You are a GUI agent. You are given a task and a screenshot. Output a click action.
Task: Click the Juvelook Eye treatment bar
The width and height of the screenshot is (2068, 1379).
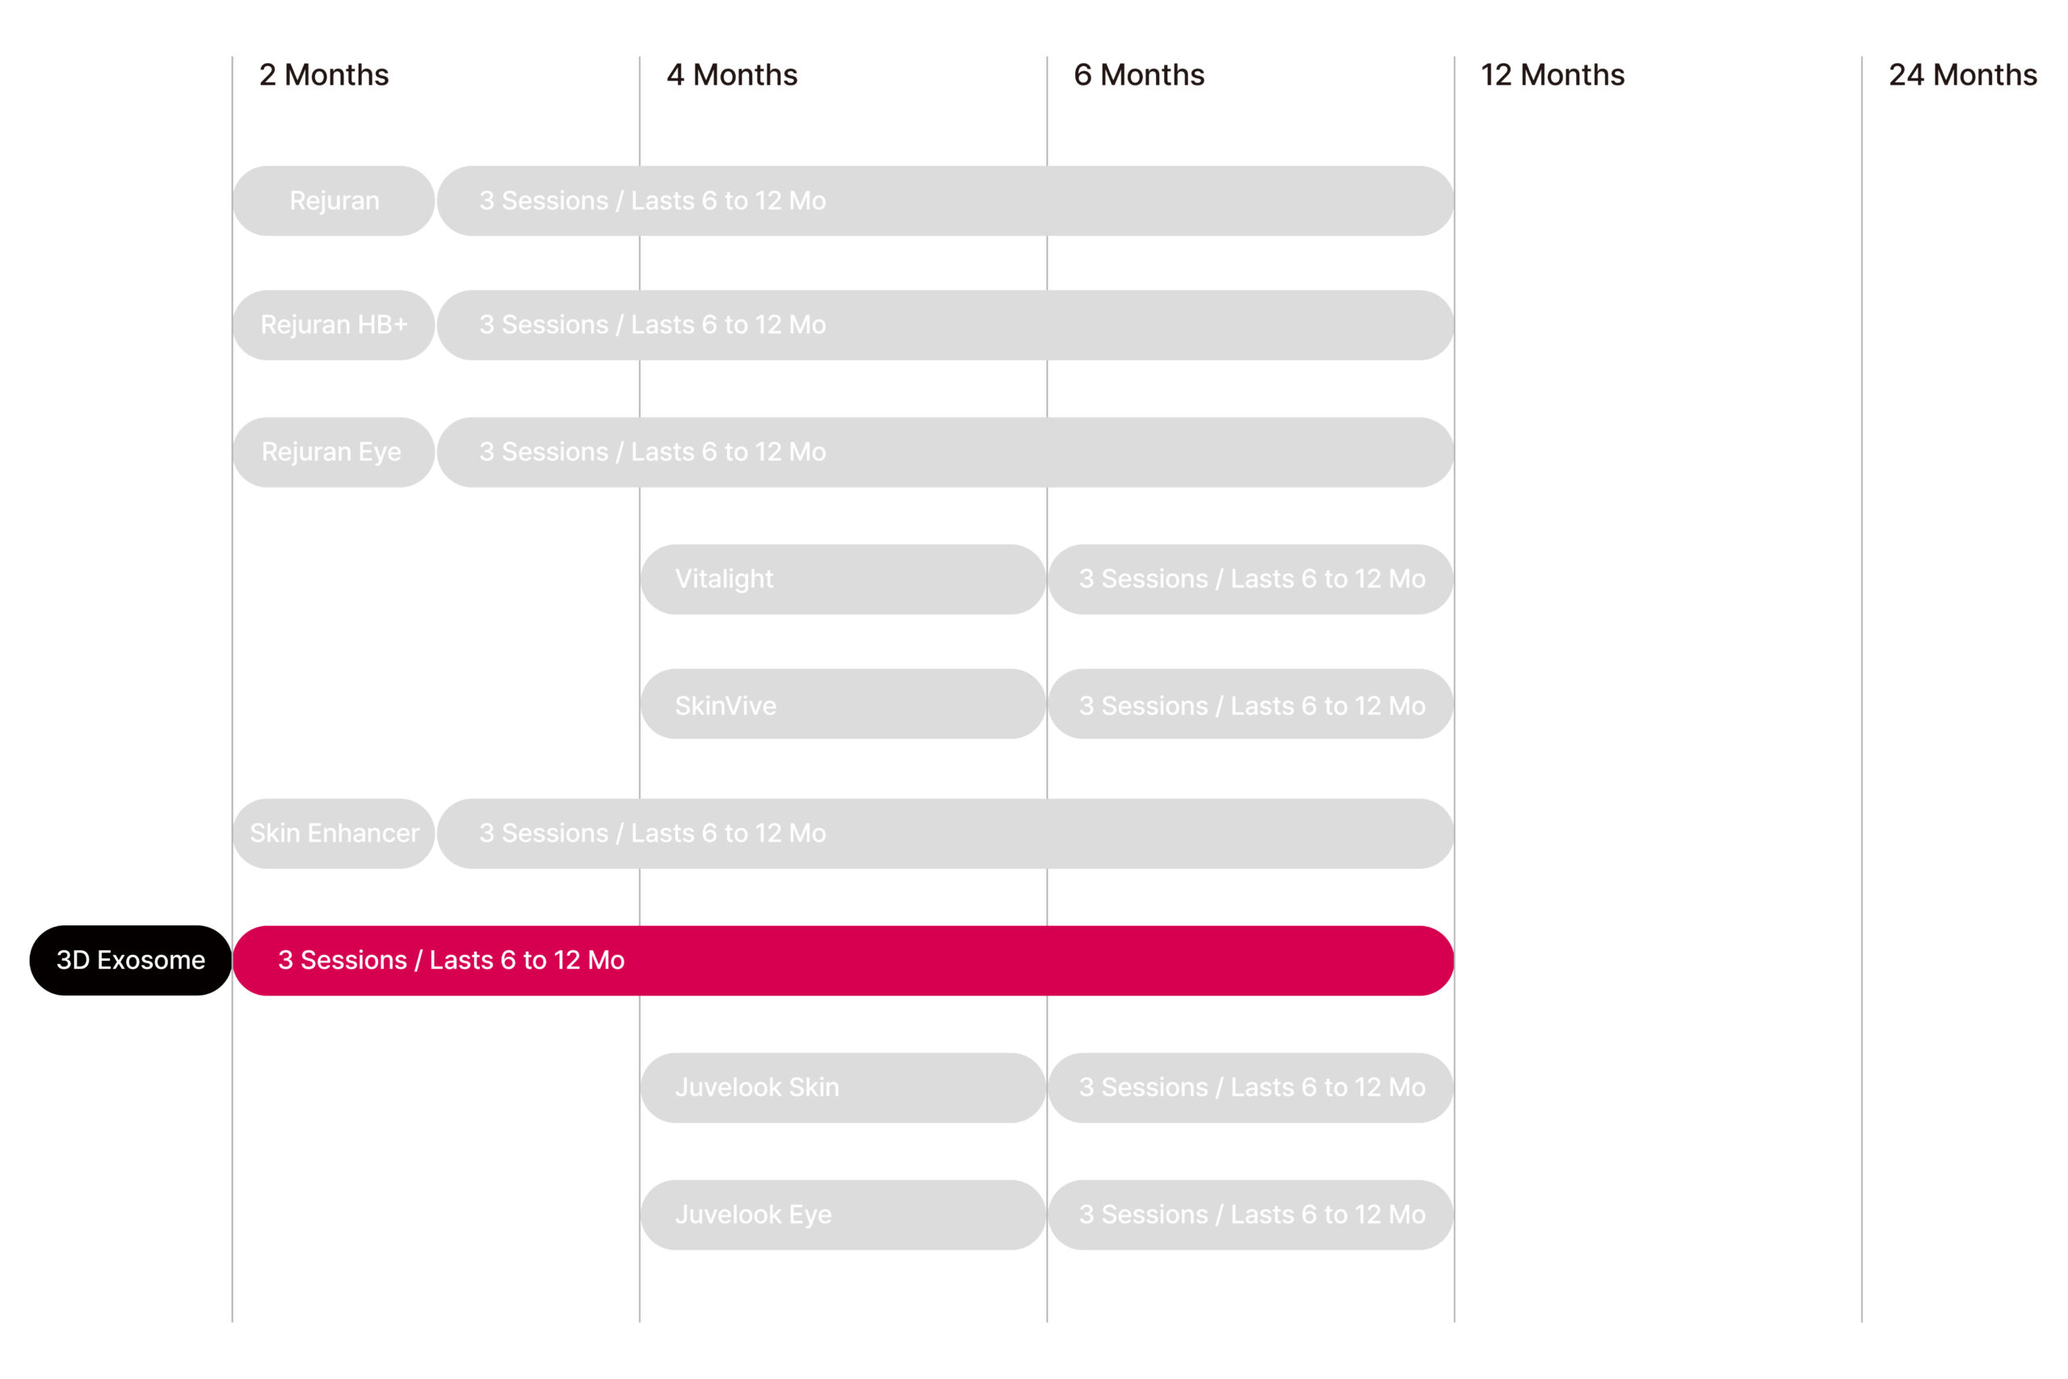(843, 1214)
